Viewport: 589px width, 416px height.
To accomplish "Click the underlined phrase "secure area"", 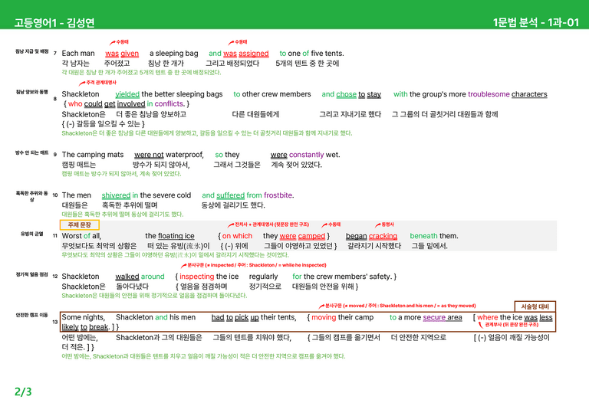I will pos(443,317).
